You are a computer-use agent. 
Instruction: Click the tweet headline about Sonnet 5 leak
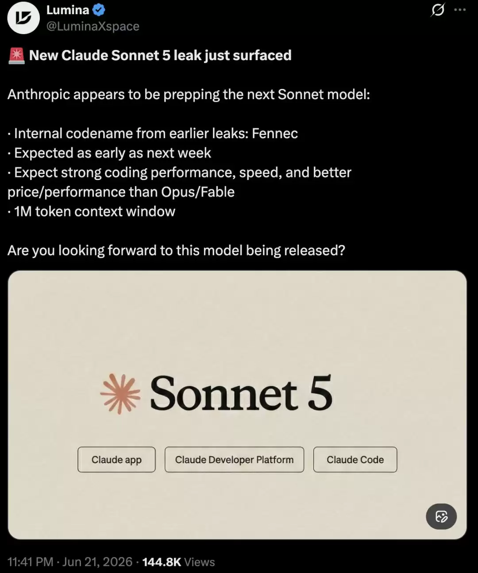point(160,55)
